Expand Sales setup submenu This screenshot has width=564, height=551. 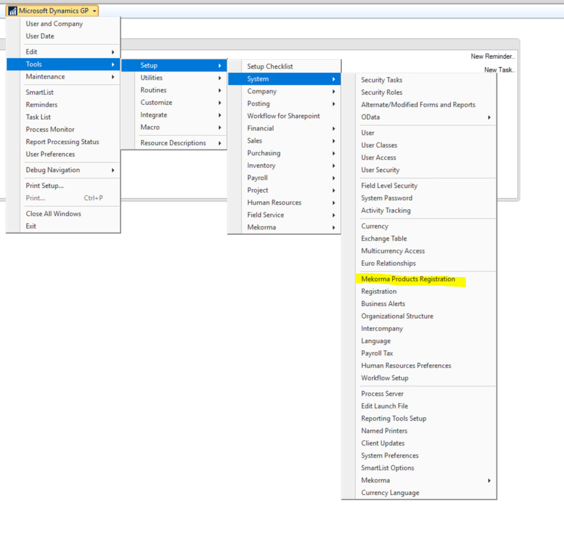point(284,140)
